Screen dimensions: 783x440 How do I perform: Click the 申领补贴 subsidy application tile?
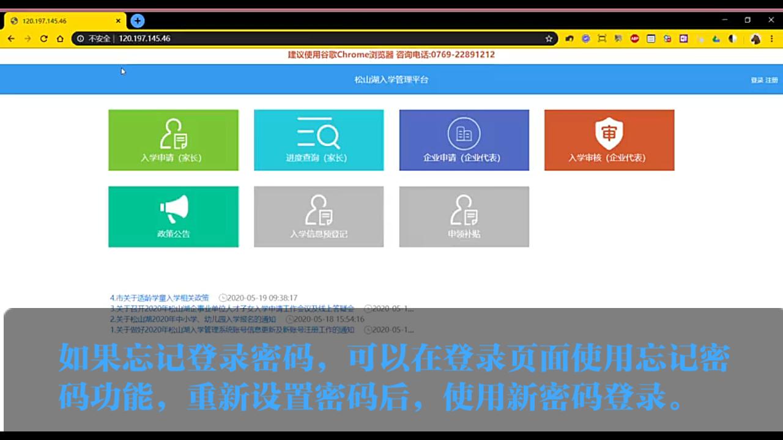(x=464, y=216)
